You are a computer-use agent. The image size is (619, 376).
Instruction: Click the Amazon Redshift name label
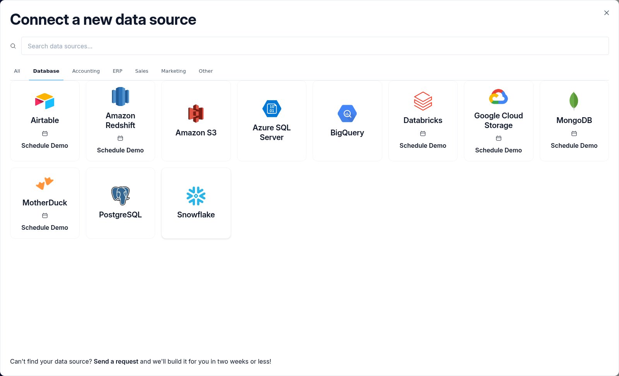point(120,120)
